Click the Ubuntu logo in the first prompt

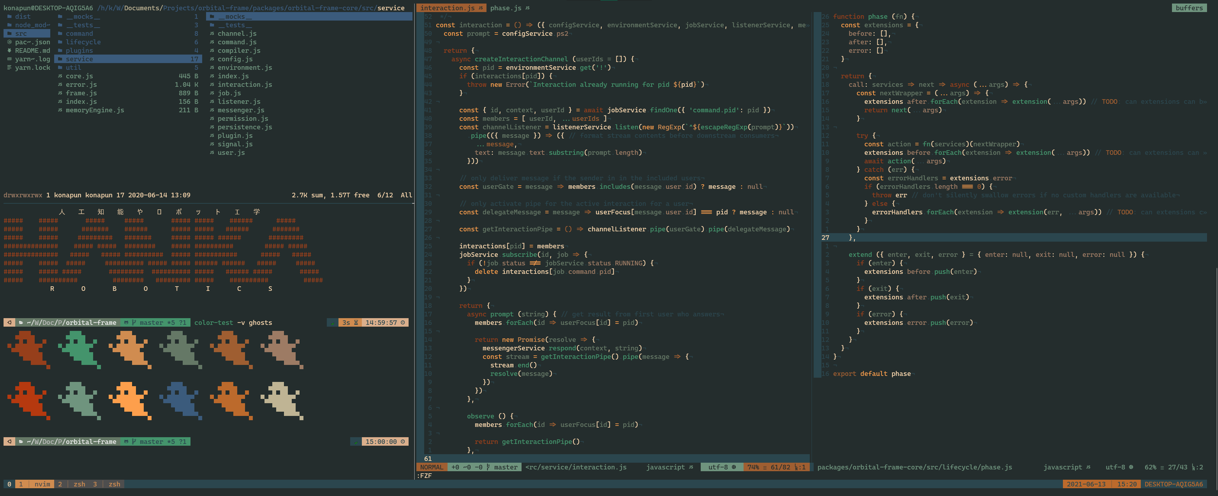point(9,323)
